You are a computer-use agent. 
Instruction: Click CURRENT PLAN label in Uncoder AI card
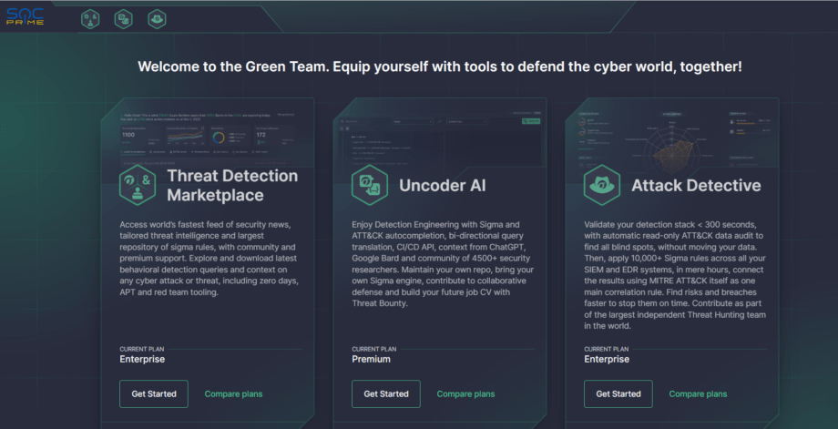pos(374,349)
